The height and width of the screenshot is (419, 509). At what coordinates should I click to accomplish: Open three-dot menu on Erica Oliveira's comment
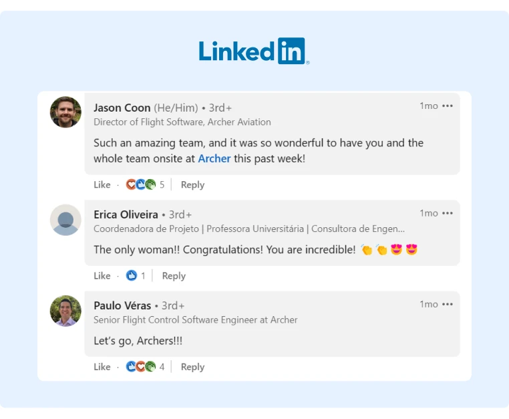click(448, 213)
